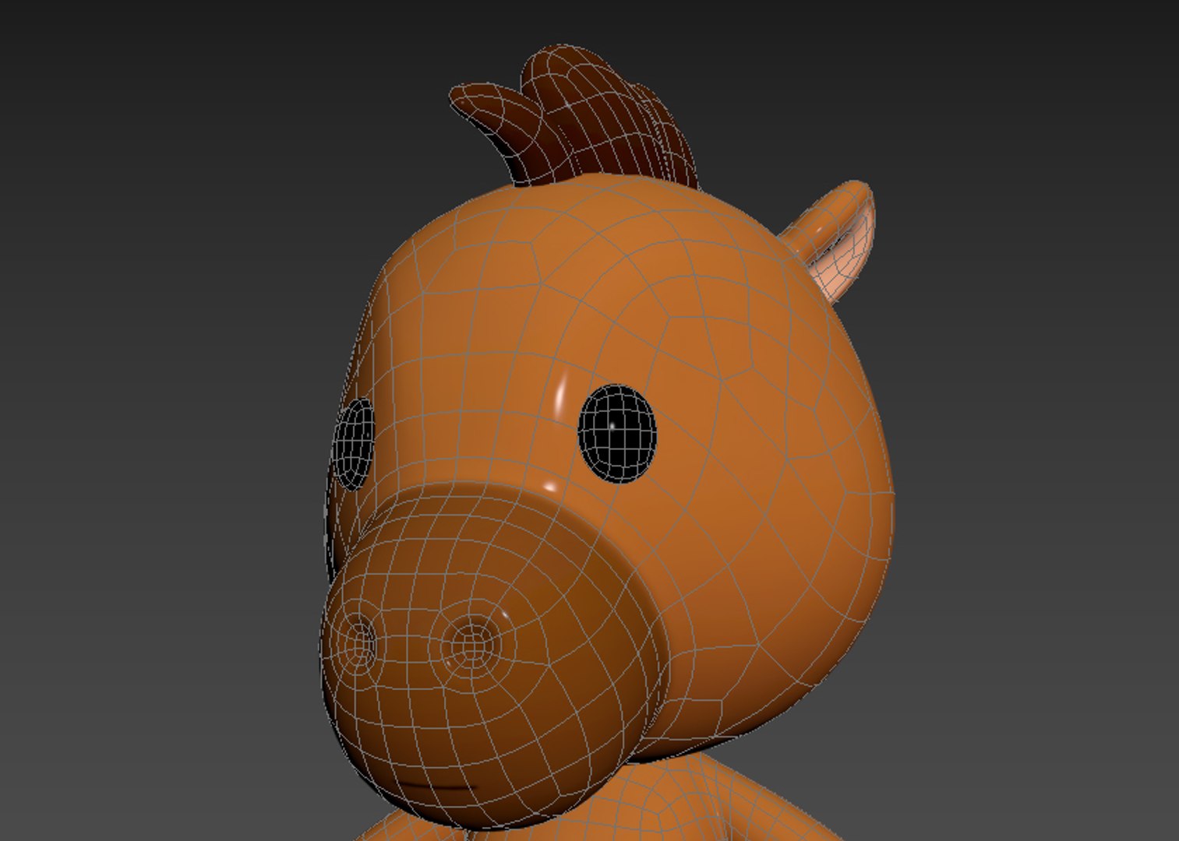Image resolution: width=1179 pixels, height=841 pixels.
Task: Click the nostril nearer the muzzle center
Action: (471, 645)
